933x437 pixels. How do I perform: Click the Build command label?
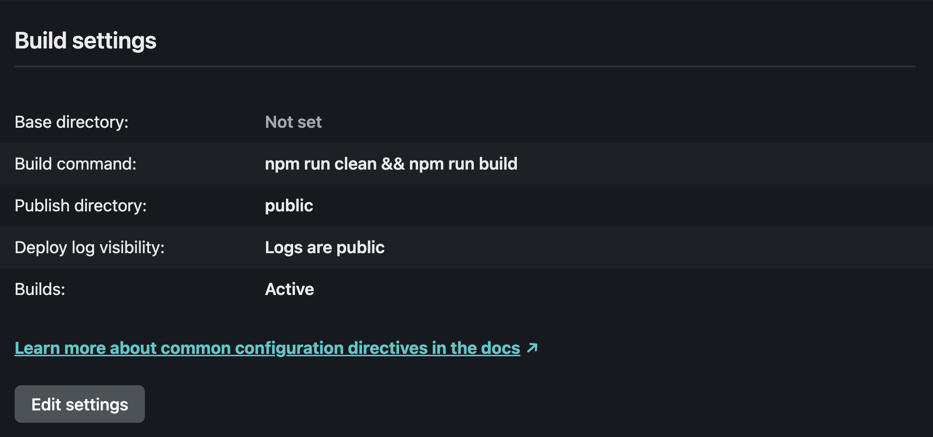[x=75, y=164]
